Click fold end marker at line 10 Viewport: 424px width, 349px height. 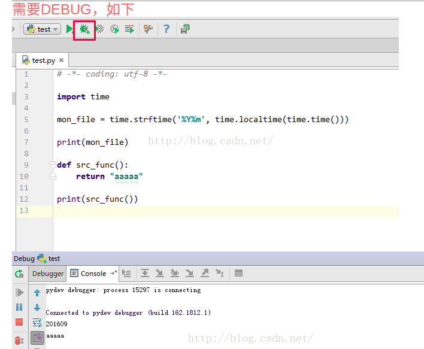(x=53, y=176)
